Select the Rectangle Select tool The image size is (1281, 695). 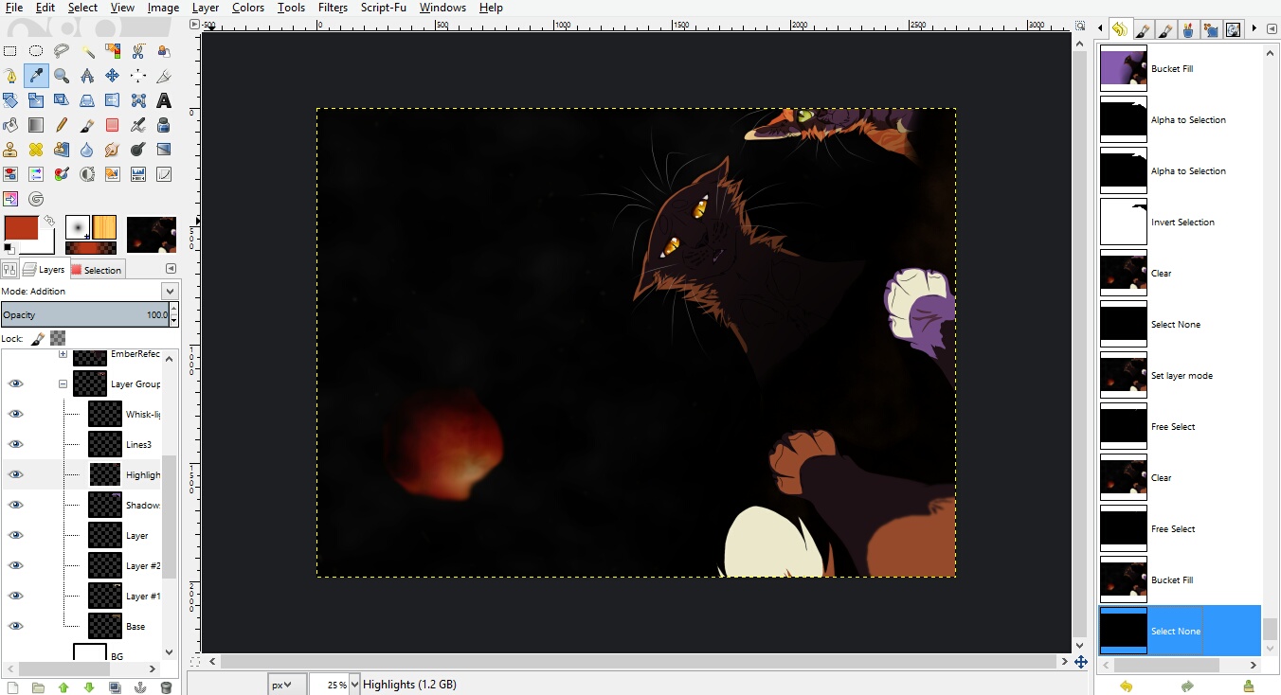(10, 51)
